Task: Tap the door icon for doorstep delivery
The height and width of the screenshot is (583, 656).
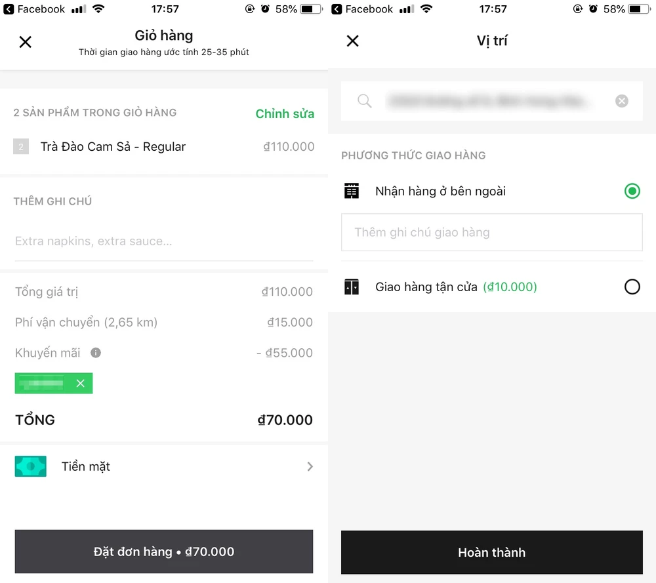Action: tap(352, 287)
